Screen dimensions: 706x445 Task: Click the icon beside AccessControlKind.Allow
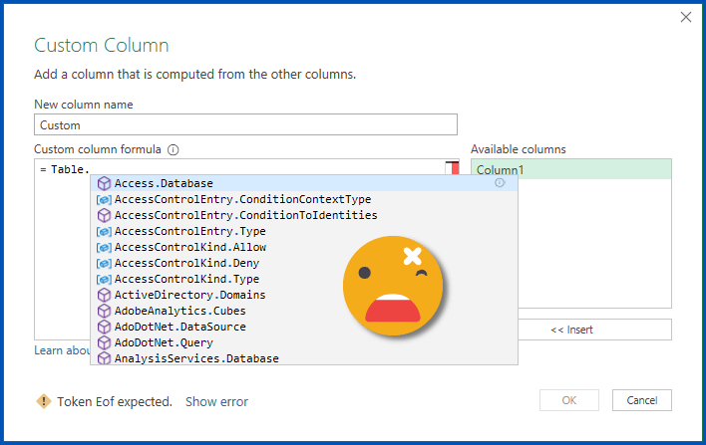pyautogui.click(x=104, y=247)
